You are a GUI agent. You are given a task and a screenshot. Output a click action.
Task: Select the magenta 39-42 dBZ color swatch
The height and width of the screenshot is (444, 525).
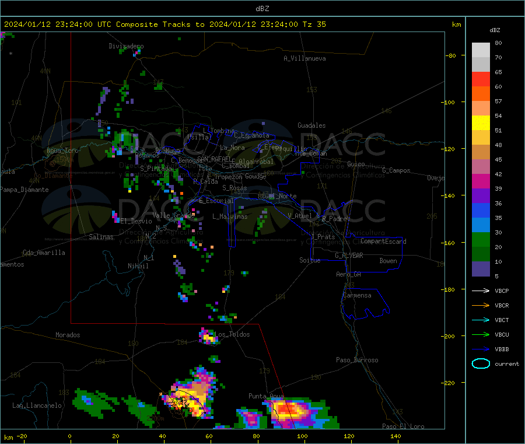pos(481,181)
